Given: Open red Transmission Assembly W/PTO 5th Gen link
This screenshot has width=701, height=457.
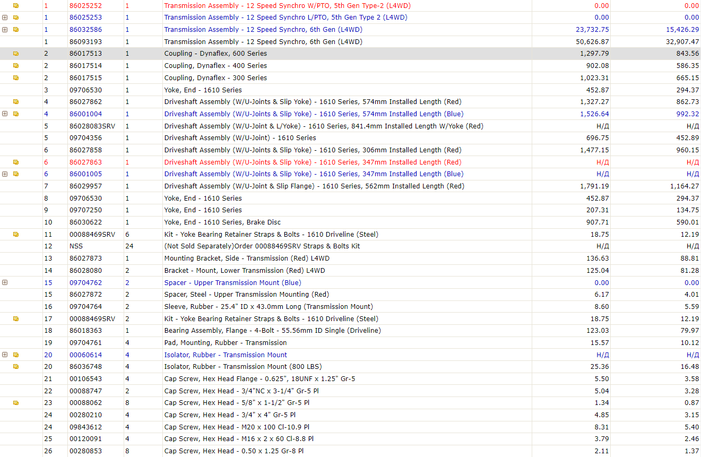Looking at the screenshot, I should point(287,5).
